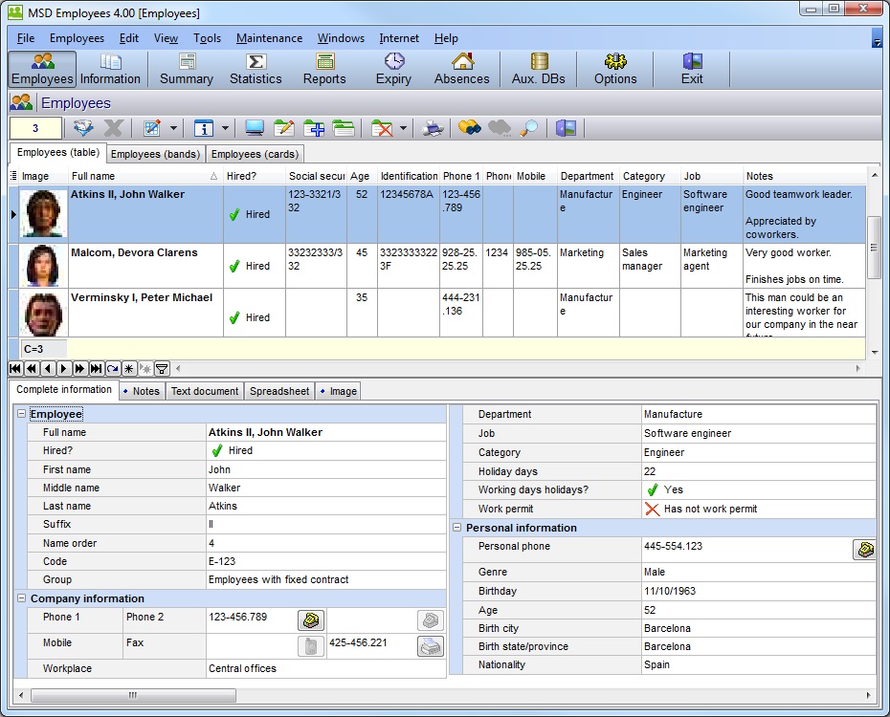Viewport: 890px width, 717px height.
Task: Toggle Hired checkmark for Malcom, Devora Clarens
Action: pos(234,267)
